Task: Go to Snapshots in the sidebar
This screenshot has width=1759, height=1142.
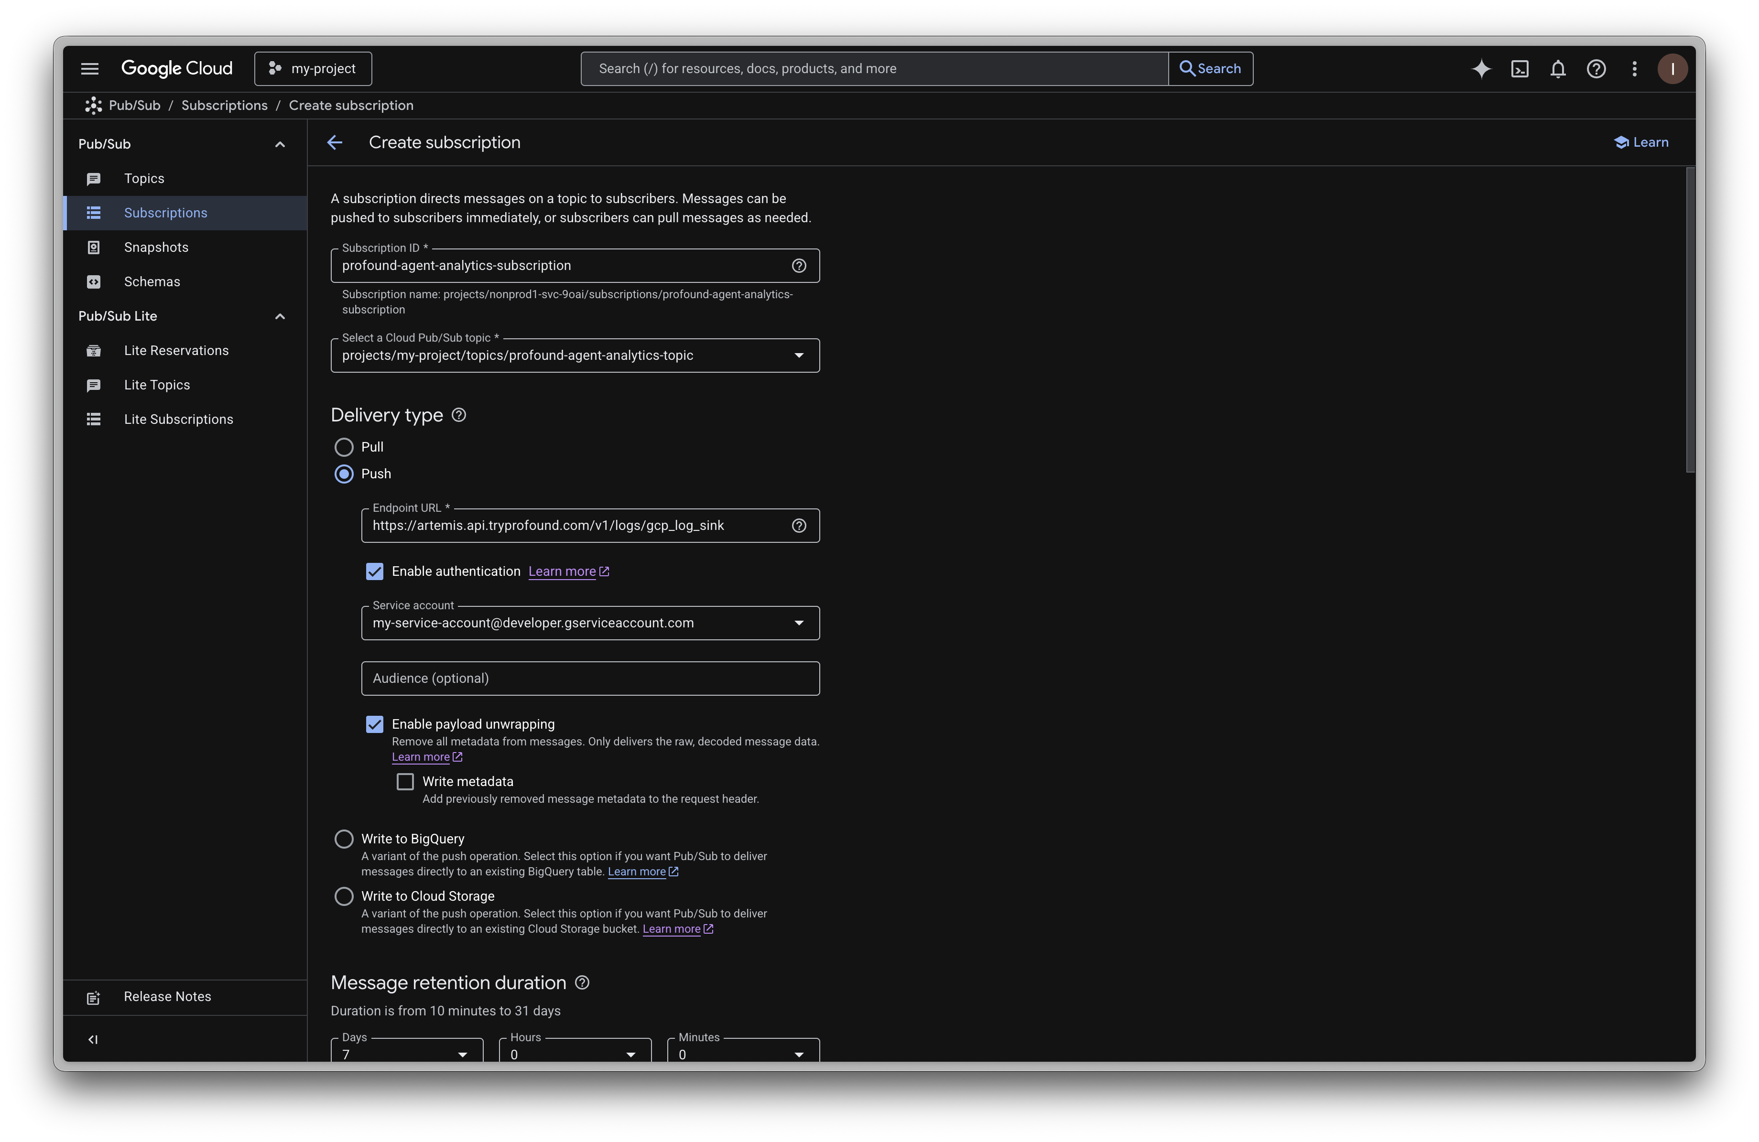Action: click(156, 248)
